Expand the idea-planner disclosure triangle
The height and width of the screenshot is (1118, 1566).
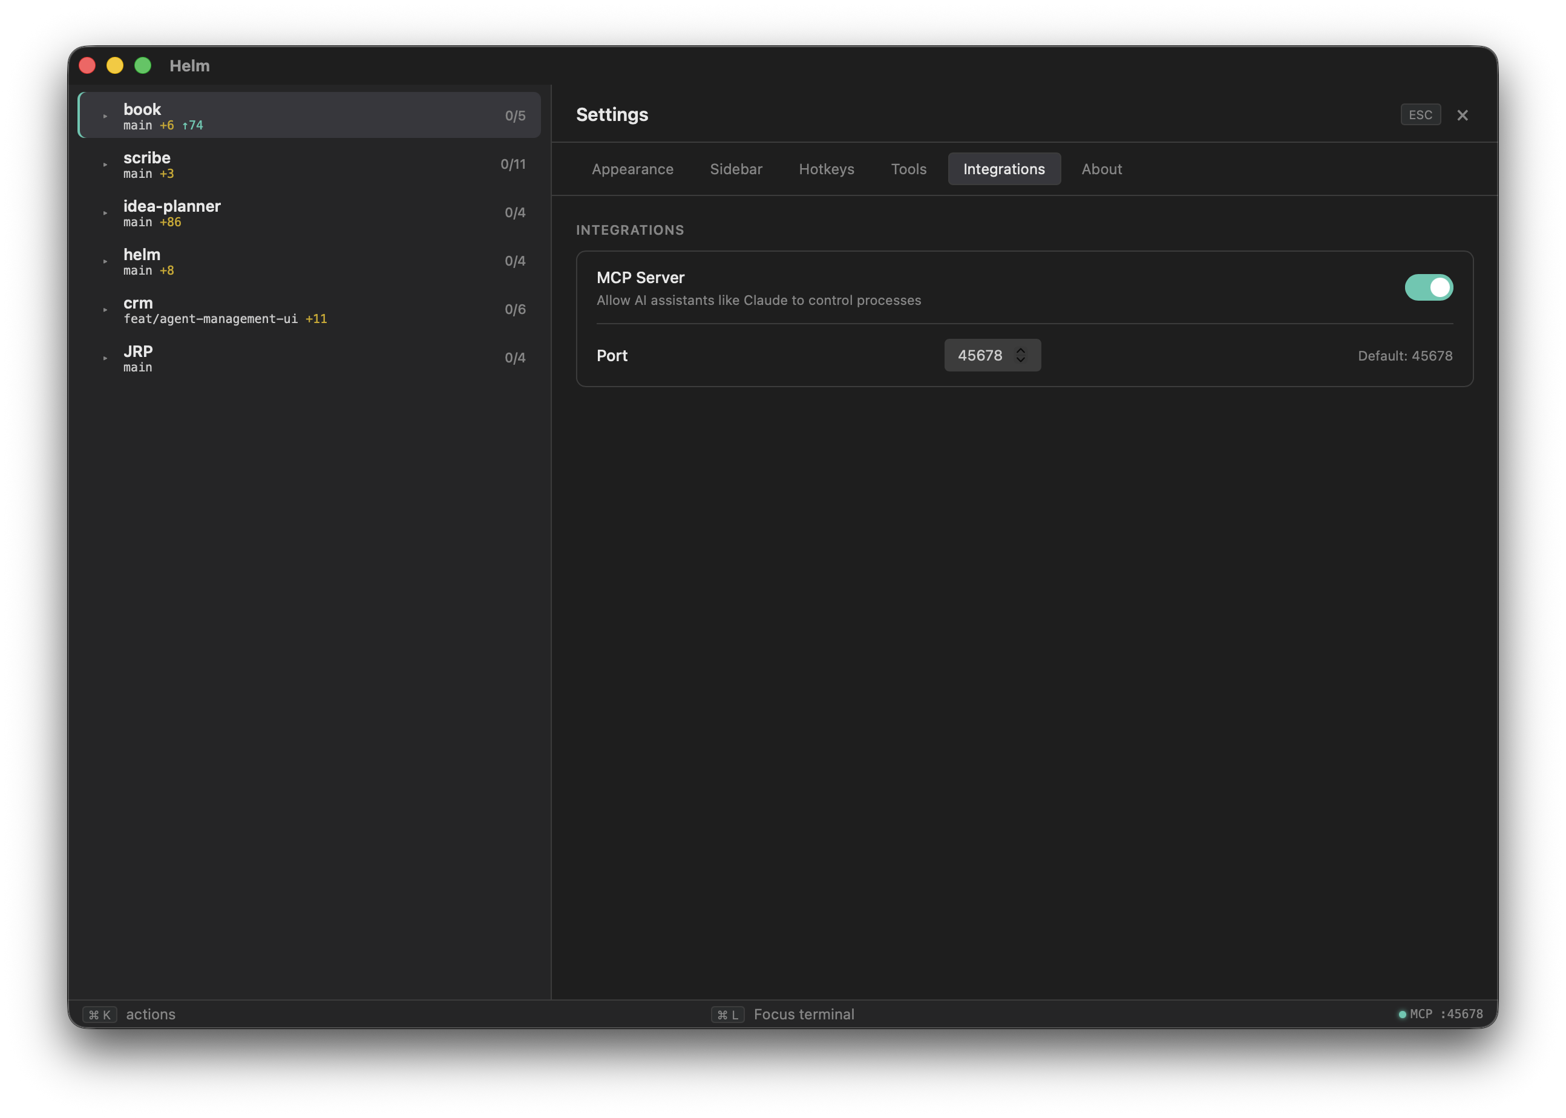click(105, 213)
